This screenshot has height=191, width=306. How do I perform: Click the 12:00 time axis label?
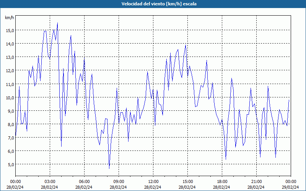(x=153, y=182)
